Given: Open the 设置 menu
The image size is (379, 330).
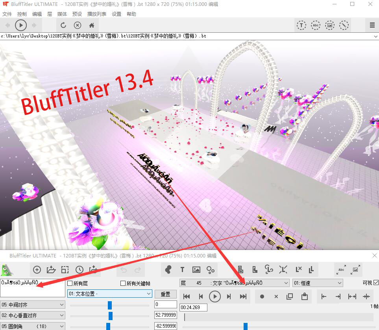Looking at the screenshot, I should coord(116,14).
